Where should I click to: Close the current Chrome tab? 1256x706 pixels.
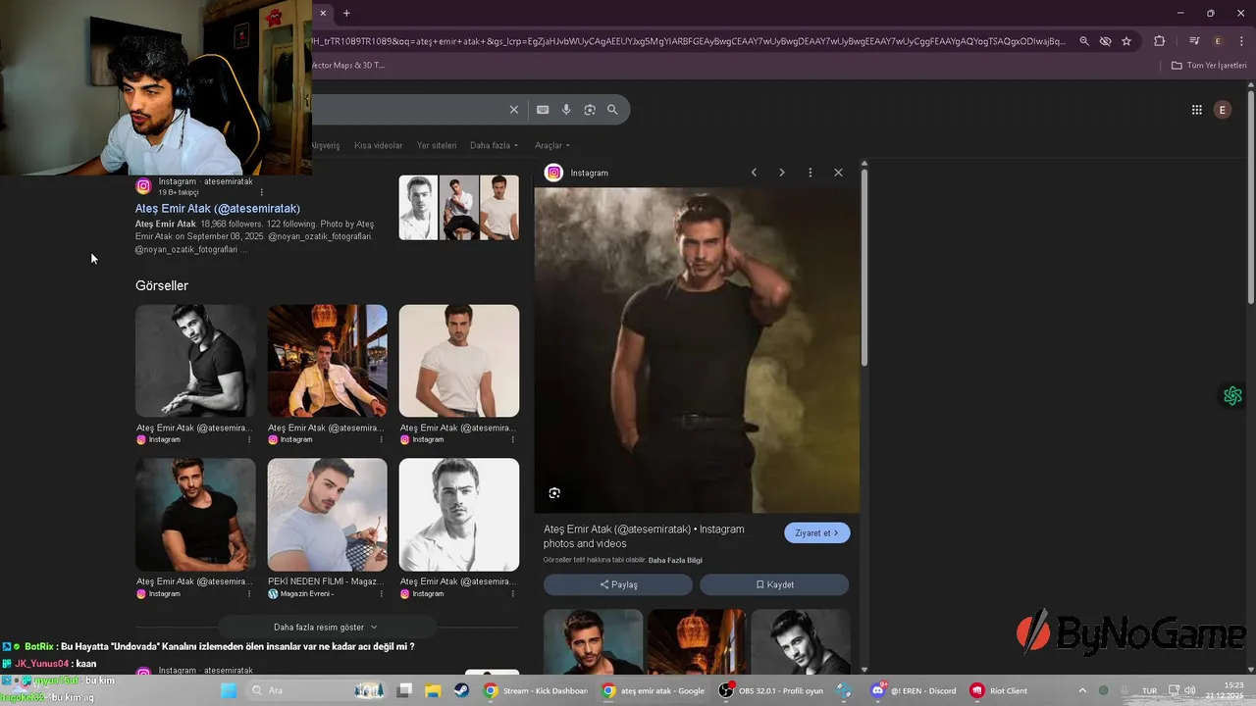tap(323, 13)
